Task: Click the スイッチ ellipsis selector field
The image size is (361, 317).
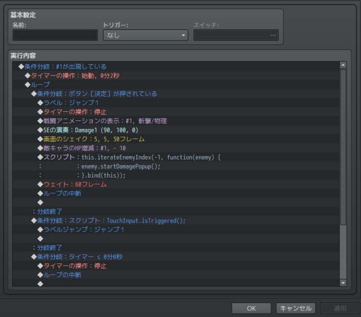Action: pos(236,35)
